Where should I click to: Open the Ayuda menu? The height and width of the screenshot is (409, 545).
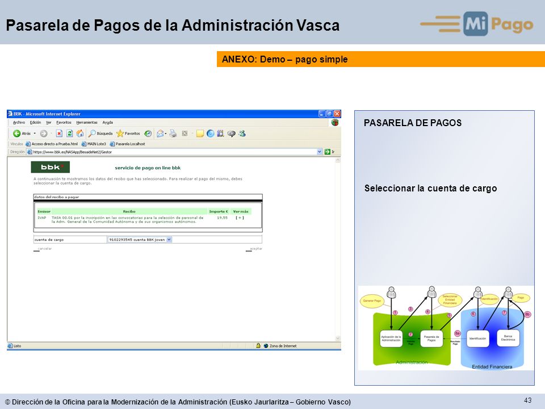click(x=108, y=123)
